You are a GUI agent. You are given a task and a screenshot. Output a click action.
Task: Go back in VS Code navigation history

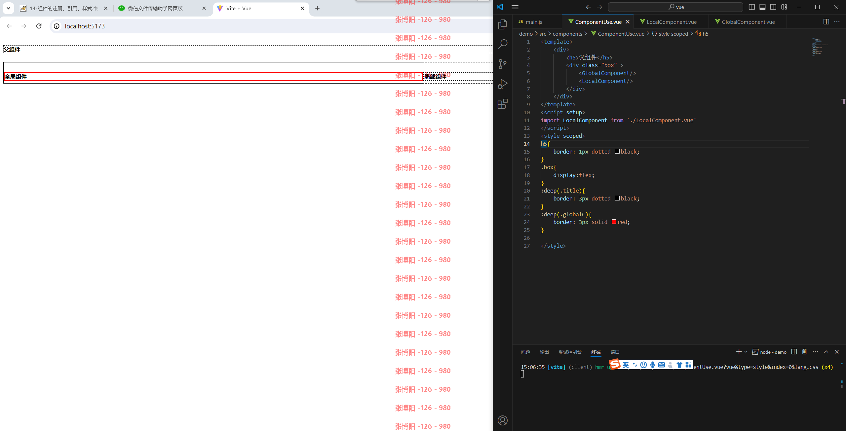589,7
